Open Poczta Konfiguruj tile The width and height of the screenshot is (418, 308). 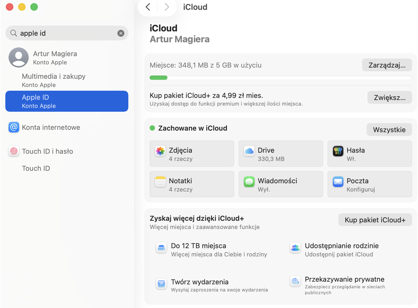click(370, 184)
